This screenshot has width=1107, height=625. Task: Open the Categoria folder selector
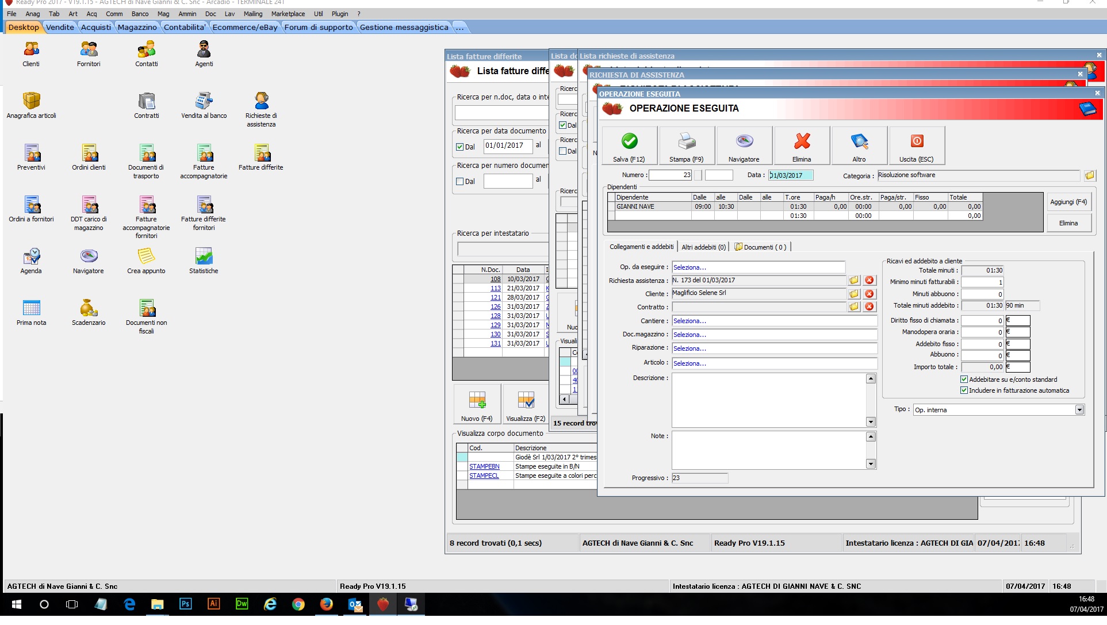pos(1089,176)
